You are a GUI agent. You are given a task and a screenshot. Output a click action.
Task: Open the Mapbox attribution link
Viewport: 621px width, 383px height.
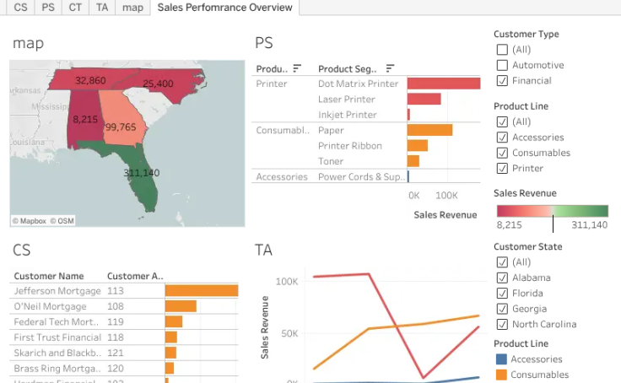click(x=30, y=221)
